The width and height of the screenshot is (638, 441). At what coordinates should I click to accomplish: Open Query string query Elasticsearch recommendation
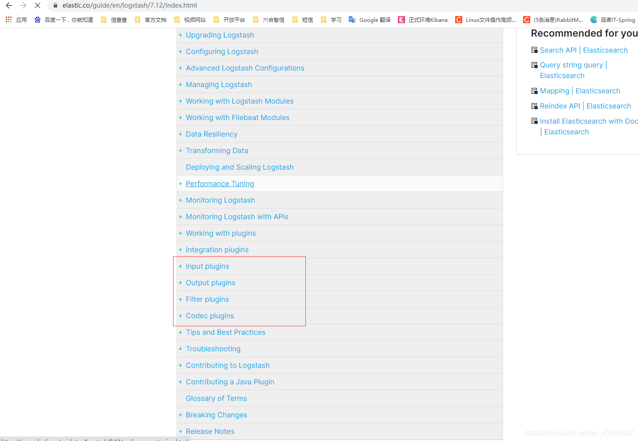pyautogui.click(x=573, y=70)
